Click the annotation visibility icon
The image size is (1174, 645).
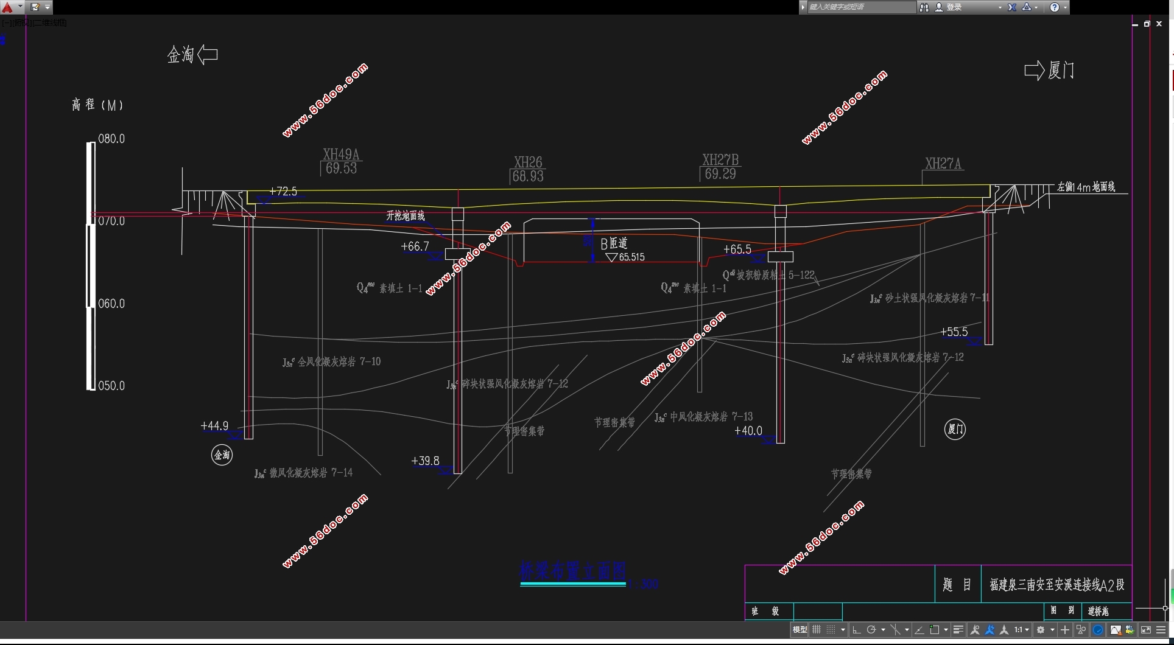[975, 630]
